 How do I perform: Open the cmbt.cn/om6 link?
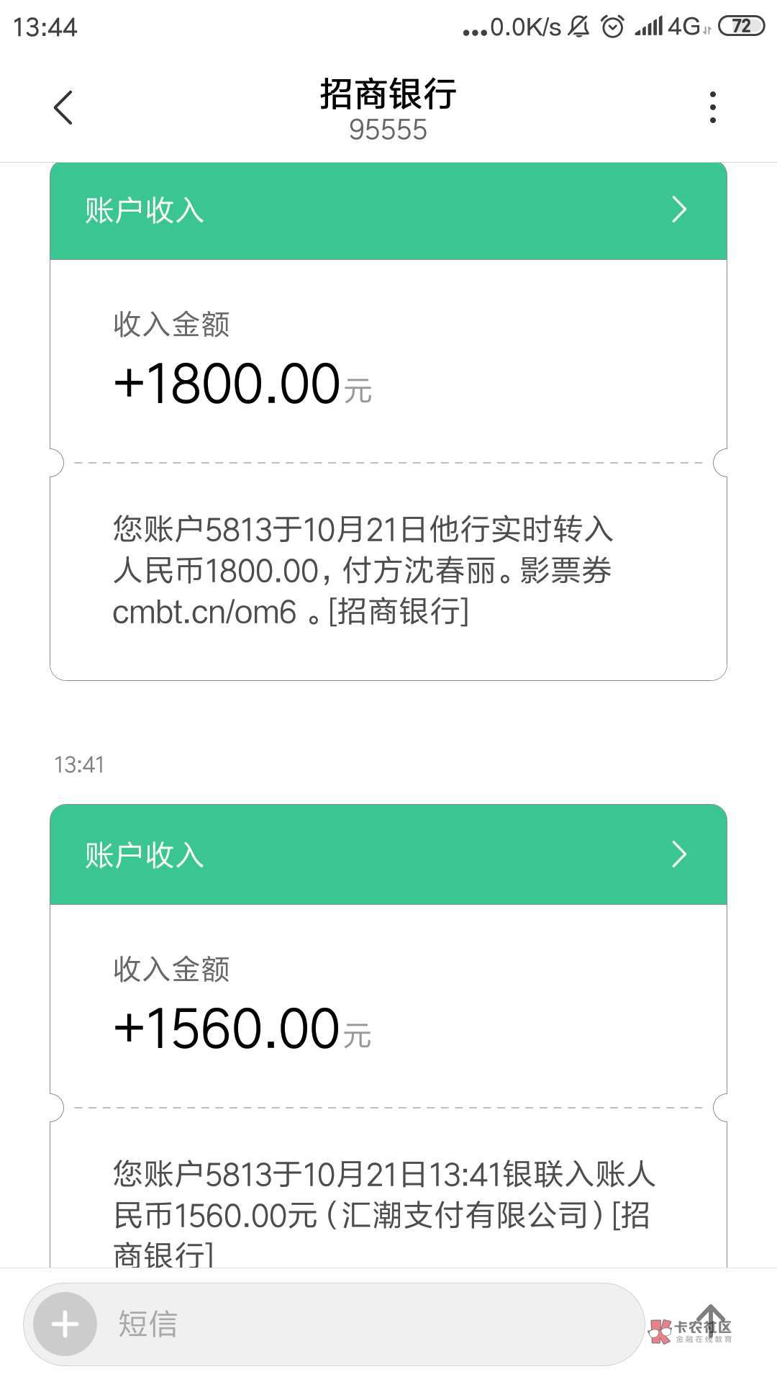[205, 613]
